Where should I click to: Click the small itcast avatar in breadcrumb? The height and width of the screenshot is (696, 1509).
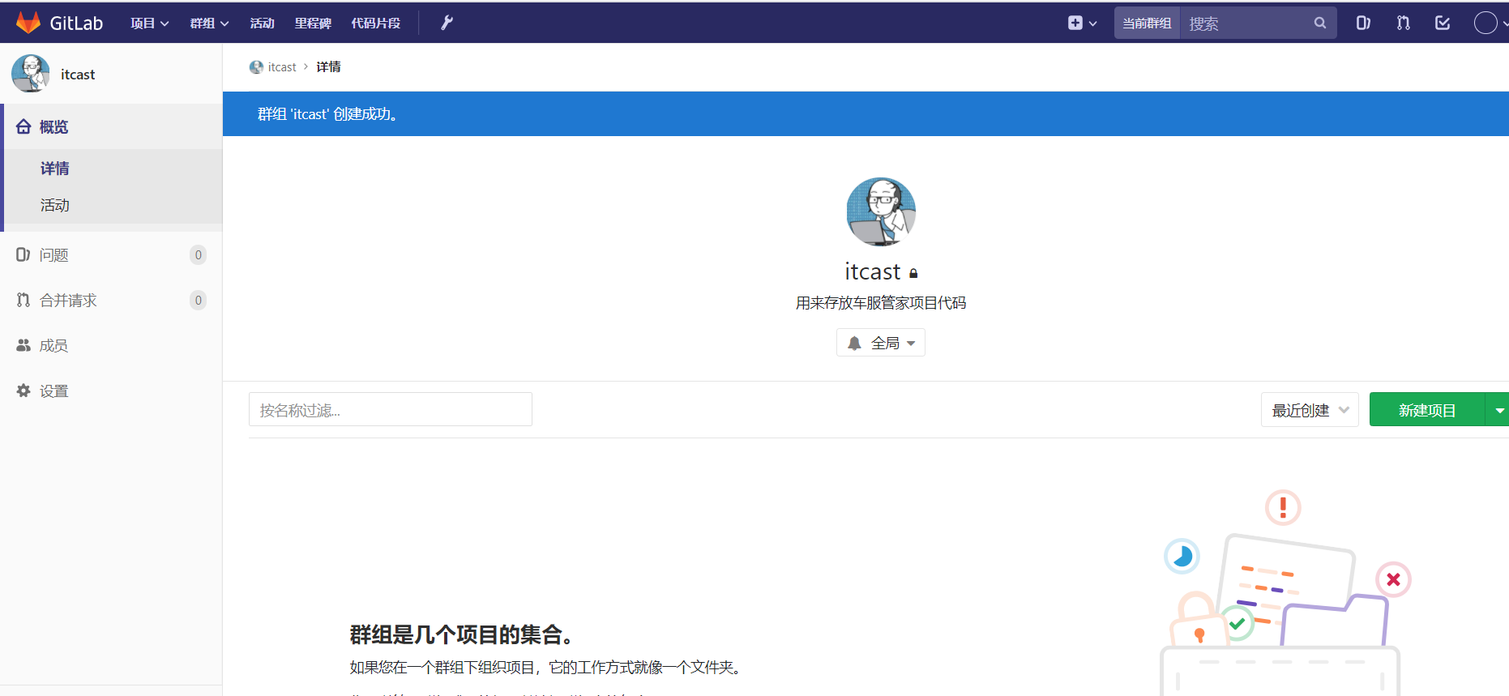coord(256,67)
